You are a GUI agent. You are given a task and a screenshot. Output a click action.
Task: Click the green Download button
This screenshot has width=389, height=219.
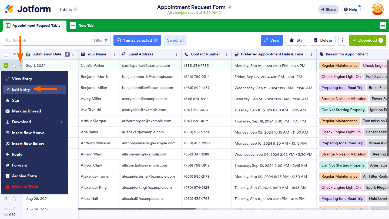click(368, 40)
